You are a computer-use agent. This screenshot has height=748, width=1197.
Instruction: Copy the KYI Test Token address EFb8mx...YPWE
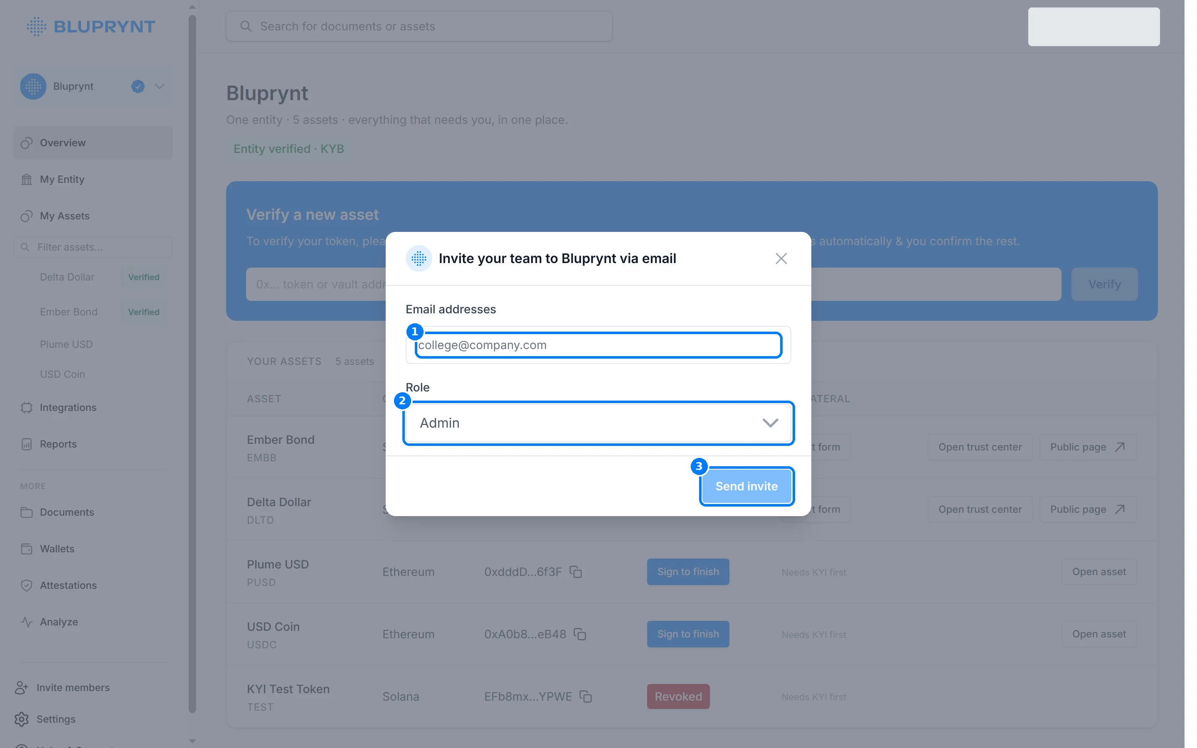[585, 696]
